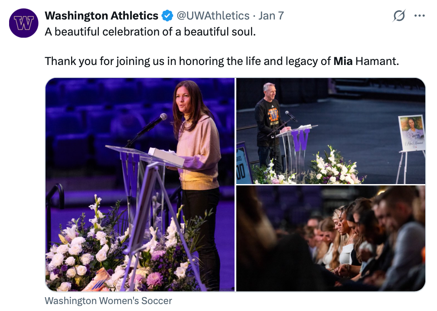The width and height of the screenshot is (437, 311).
Task: Click the Grok slashed-circle icon
Action: point(398,16)
